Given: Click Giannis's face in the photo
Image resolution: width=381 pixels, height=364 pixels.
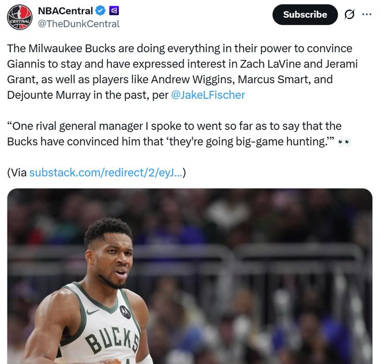Looking at the screenshot, I should coord(113,260).
